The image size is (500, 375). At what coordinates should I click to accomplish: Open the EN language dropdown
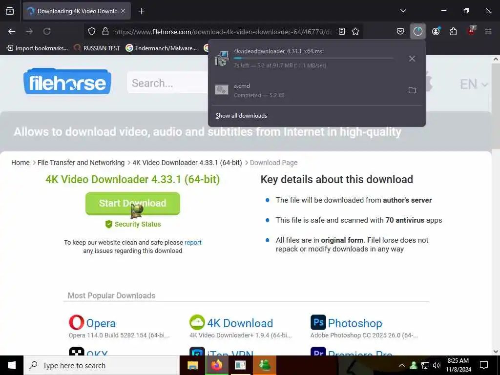pos(474,84)
